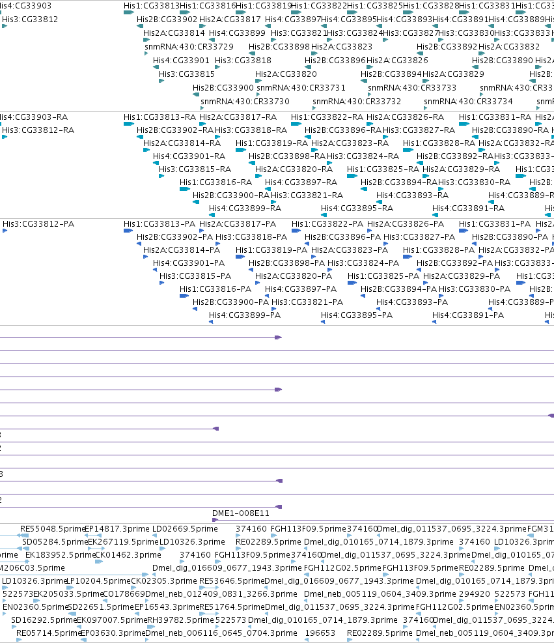Screen dimensions: 554x643
Task: Select transcript label His4:CG33899-RA
Action: pos(245,208)
